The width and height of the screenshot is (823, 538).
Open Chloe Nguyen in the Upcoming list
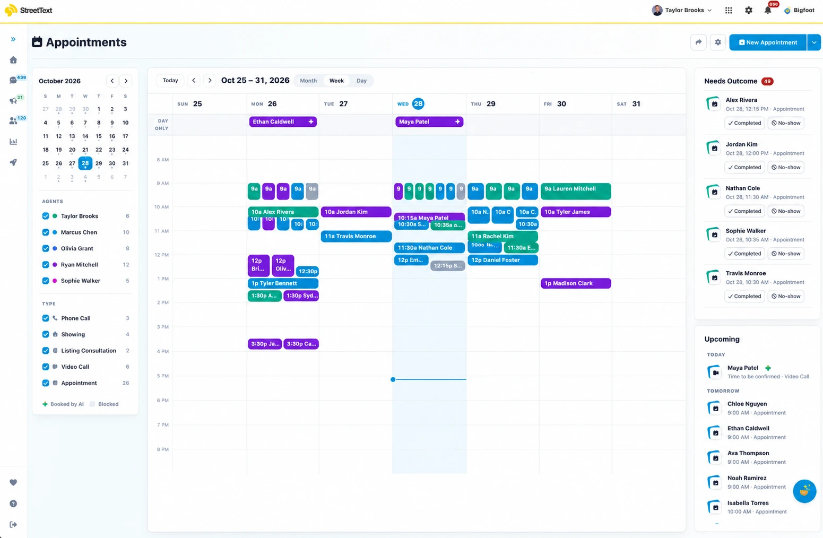(757, 408)
